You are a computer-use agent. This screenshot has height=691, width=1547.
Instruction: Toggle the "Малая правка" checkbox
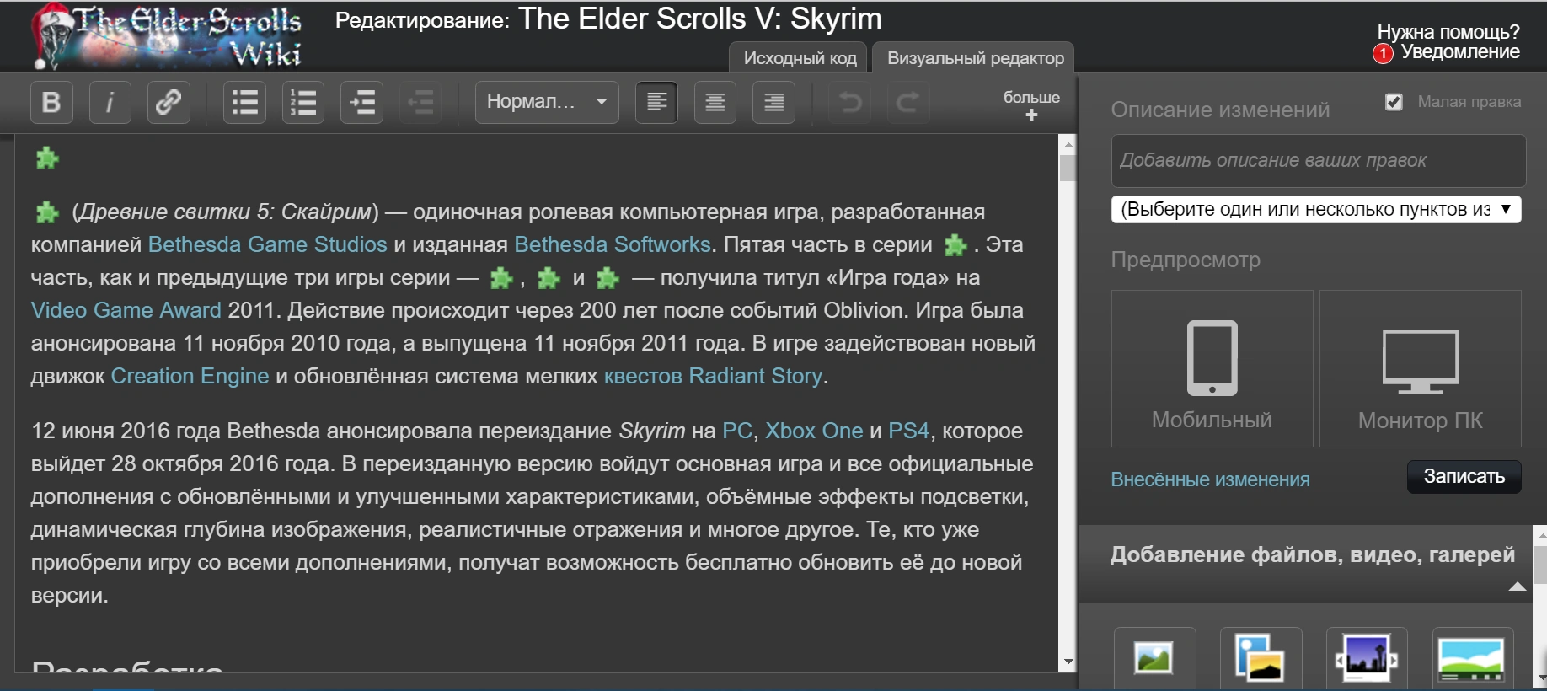click(1394, 102)
